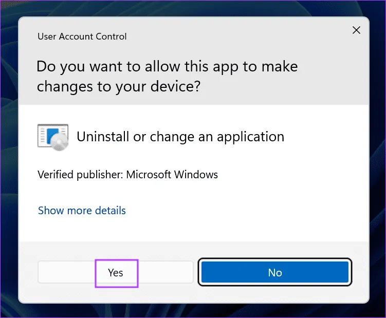Click Yes to allow the changes
This screenshot has height=318, width=386.
tap(116, 272)
